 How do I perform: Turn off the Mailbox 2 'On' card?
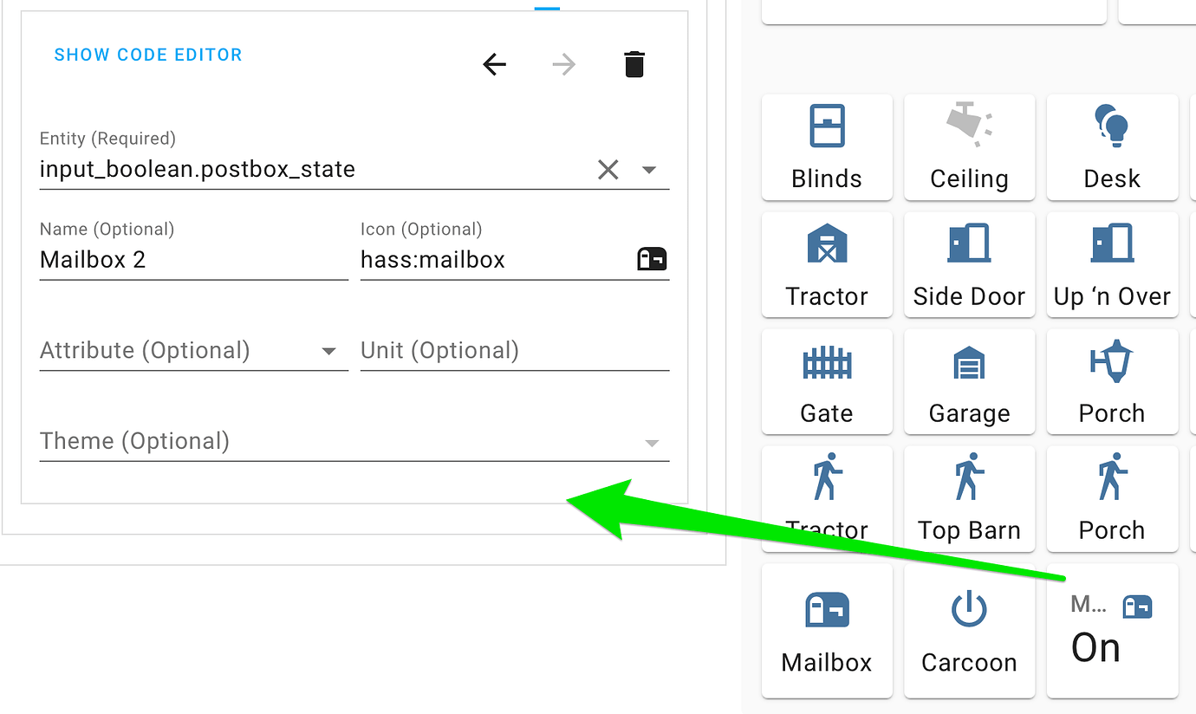(x=1112, y=631)
